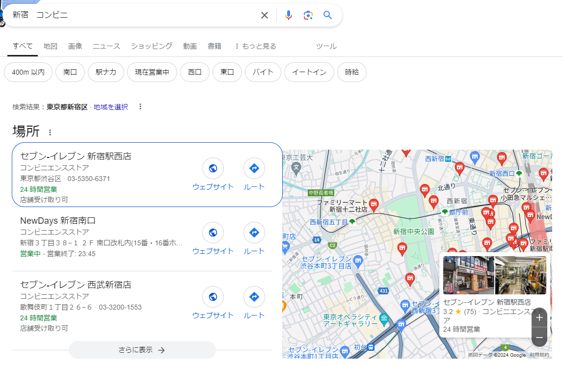Open the 地図 tab
The width and height of the screenshot is (563, 366).
50,46
